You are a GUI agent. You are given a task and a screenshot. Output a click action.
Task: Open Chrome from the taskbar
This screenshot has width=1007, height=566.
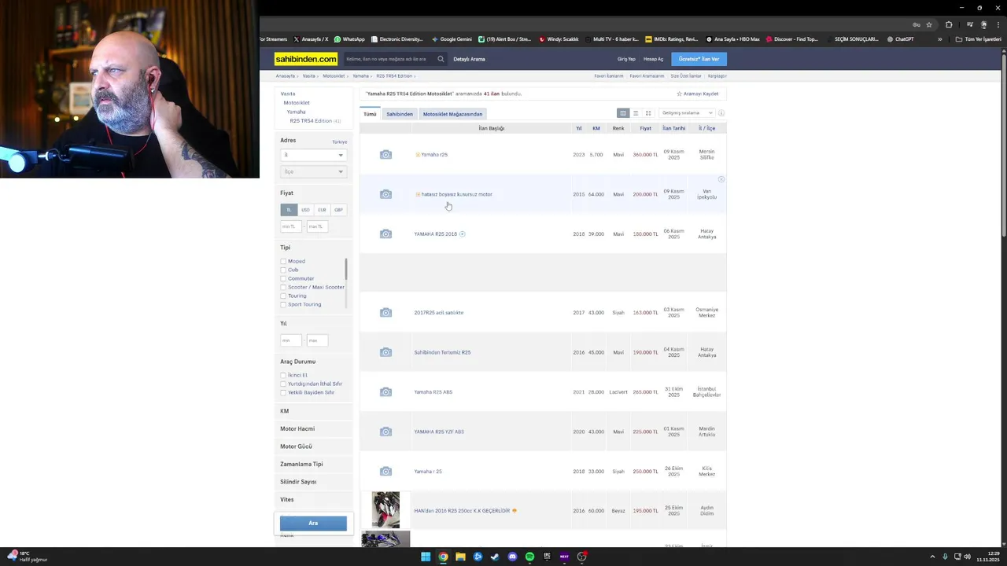click(x=443, y=557)
